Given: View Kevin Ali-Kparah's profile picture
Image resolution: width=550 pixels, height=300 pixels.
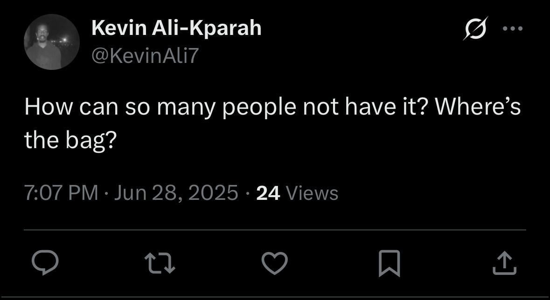Looking at the screenshot, I should pos(52,42).
